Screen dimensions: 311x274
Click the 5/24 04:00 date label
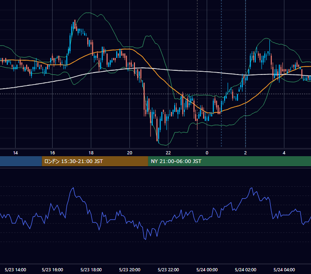point(284,269)
